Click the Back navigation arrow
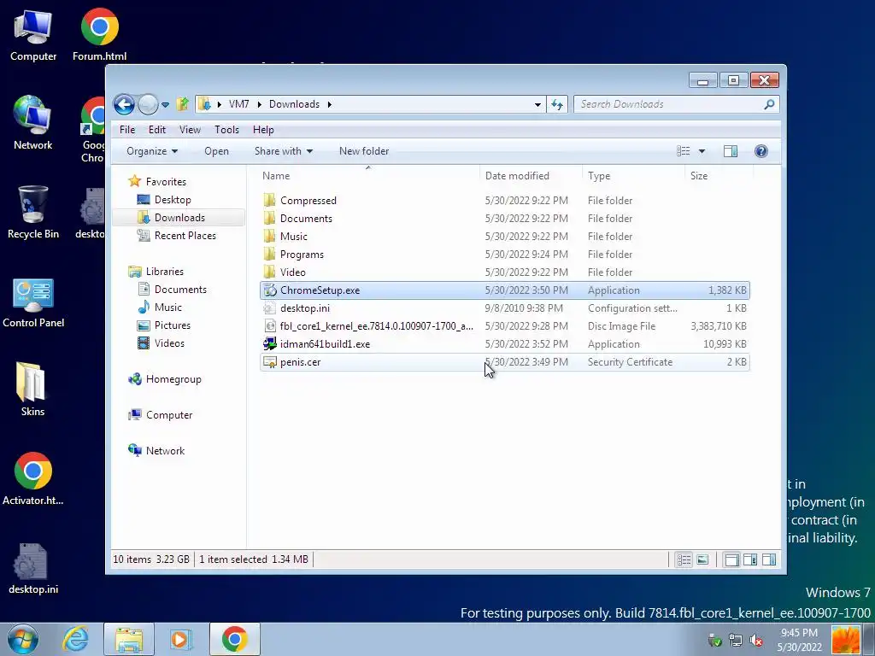Screen dimensions: 875x656 [x=124, y=104]
